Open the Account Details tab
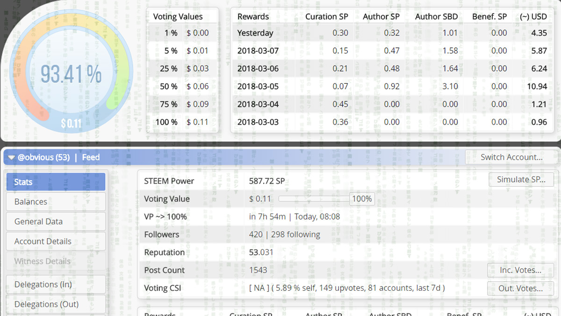The height and width of the screenshot is (316, 561). (x=56, y=242)
